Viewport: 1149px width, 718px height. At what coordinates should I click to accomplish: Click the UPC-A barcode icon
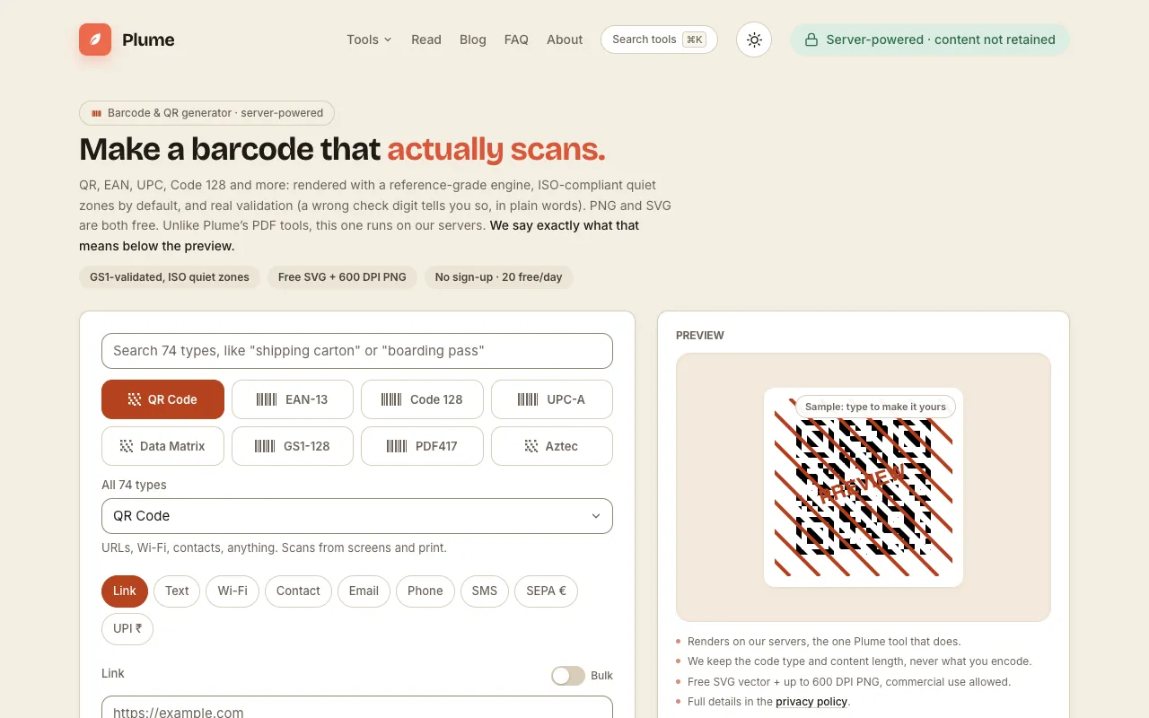[529, 399]
